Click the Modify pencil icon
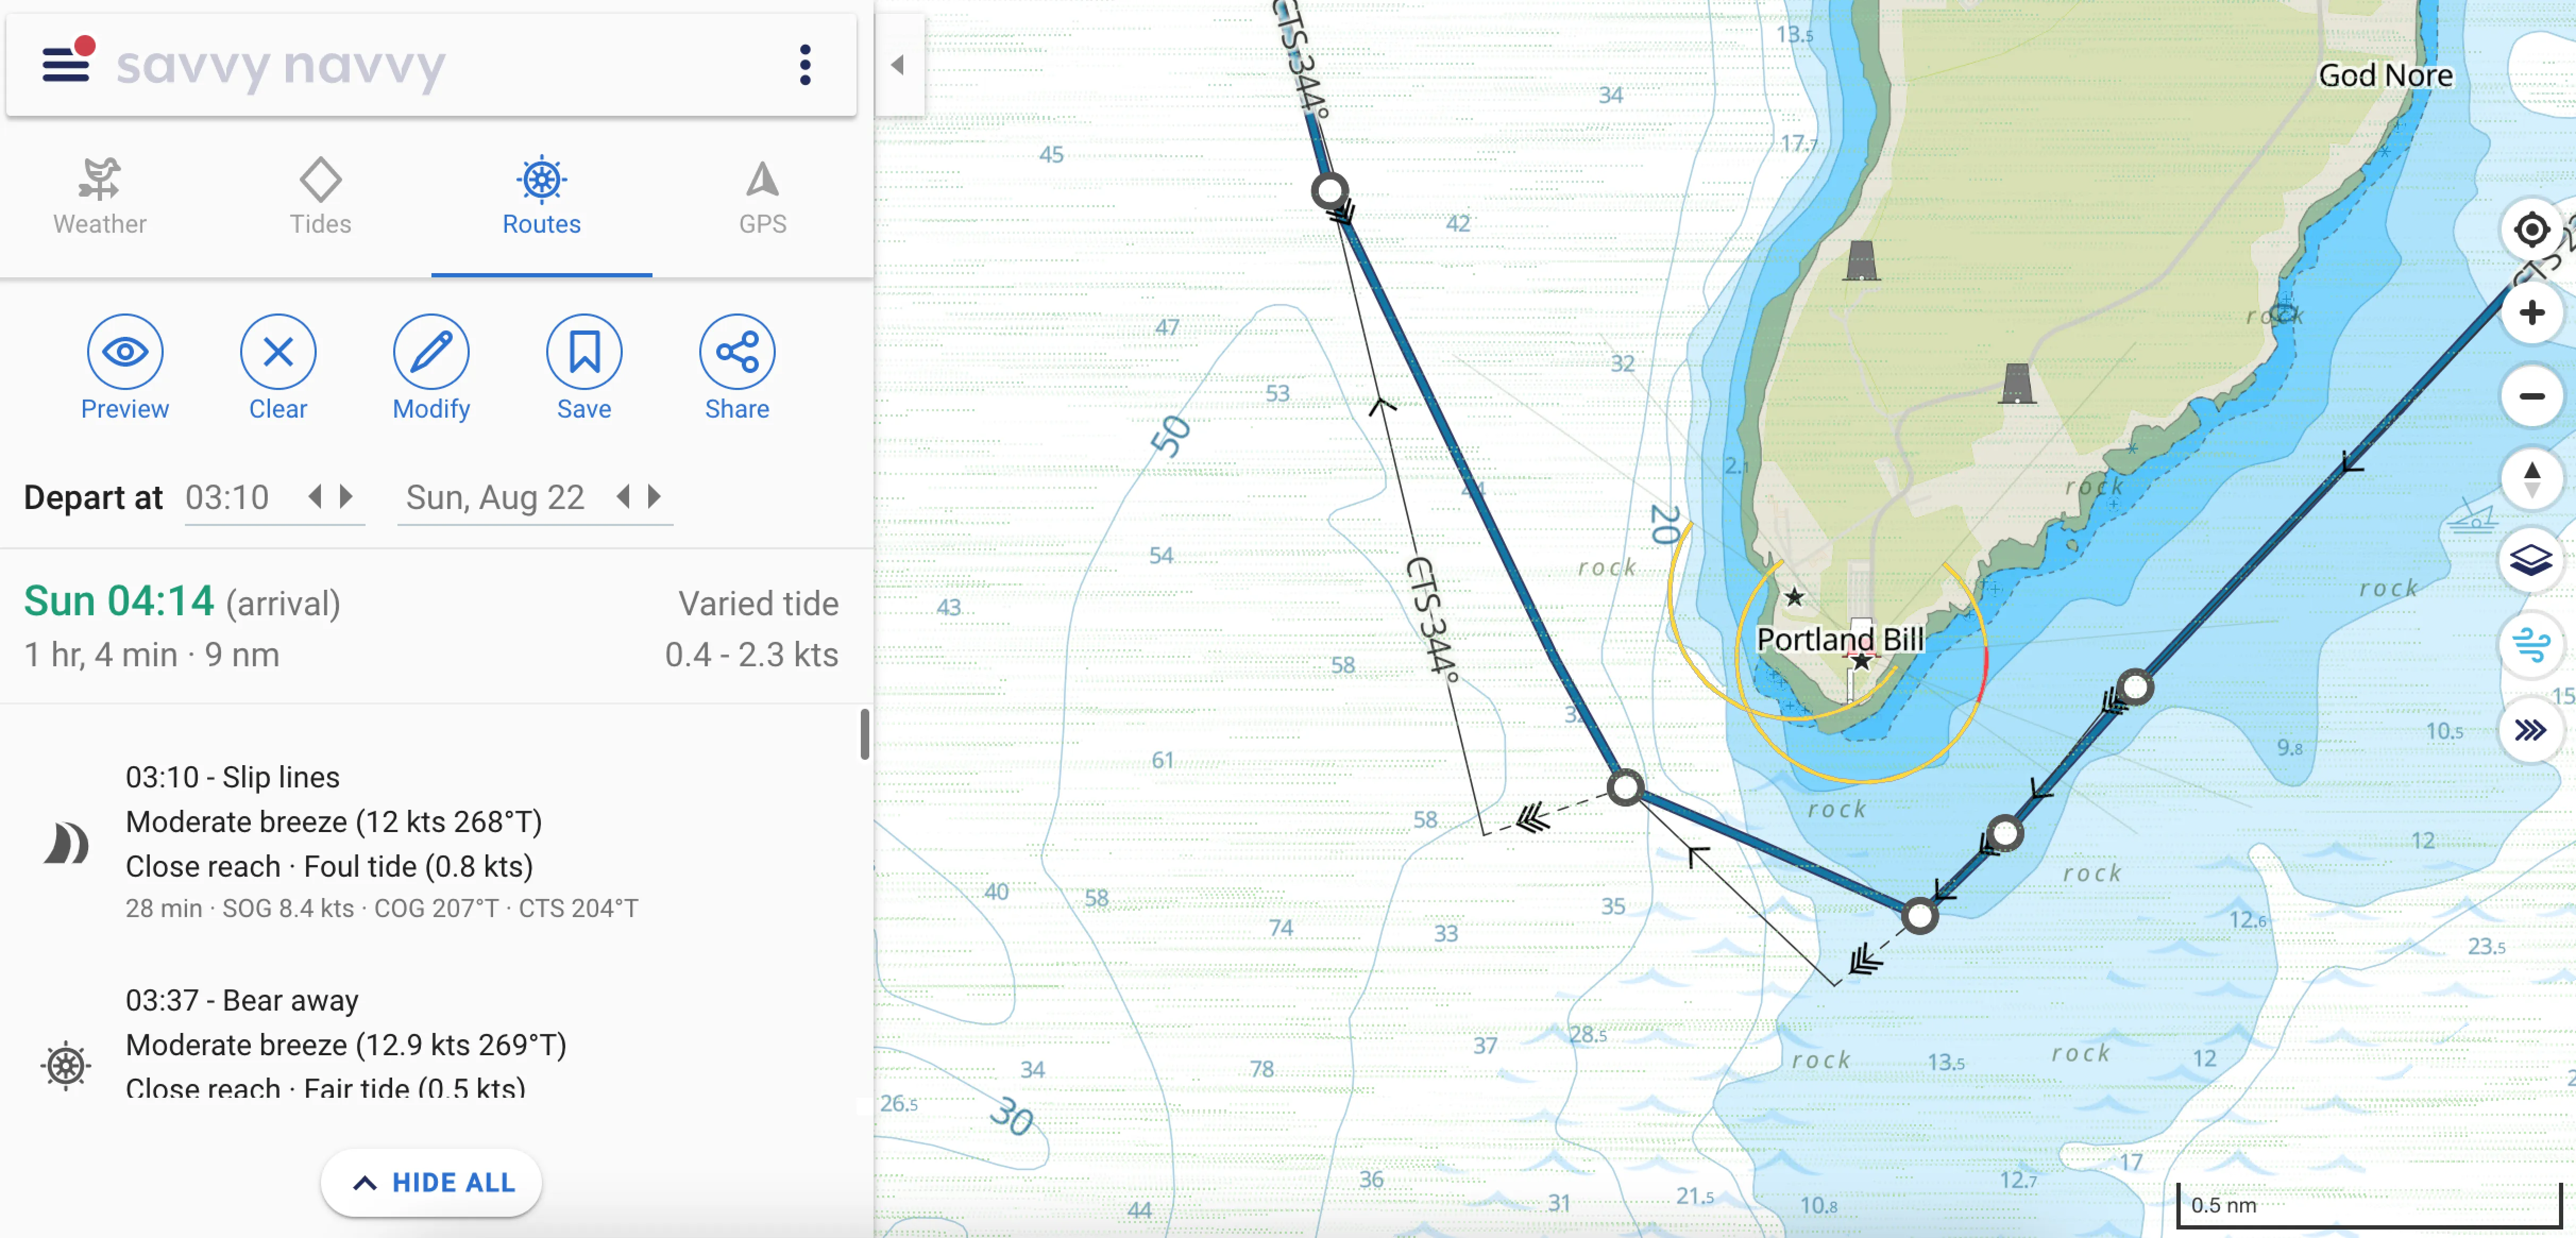Screen dimensions: 2576x1238 tap(431, 352)
